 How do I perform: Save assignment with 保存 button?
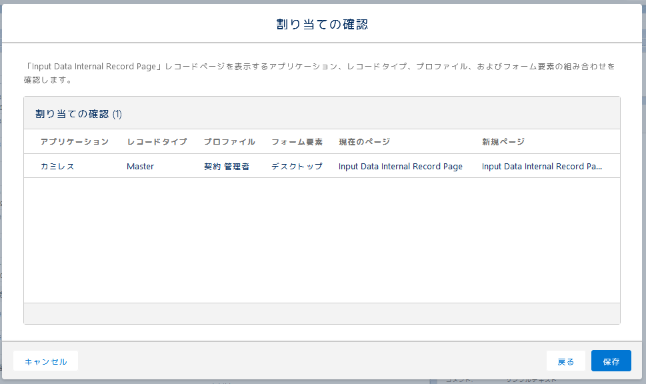pyautogui.click(x=611, y=361)
